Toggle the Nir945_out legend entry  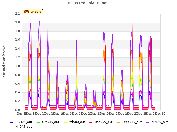point(21,127)
